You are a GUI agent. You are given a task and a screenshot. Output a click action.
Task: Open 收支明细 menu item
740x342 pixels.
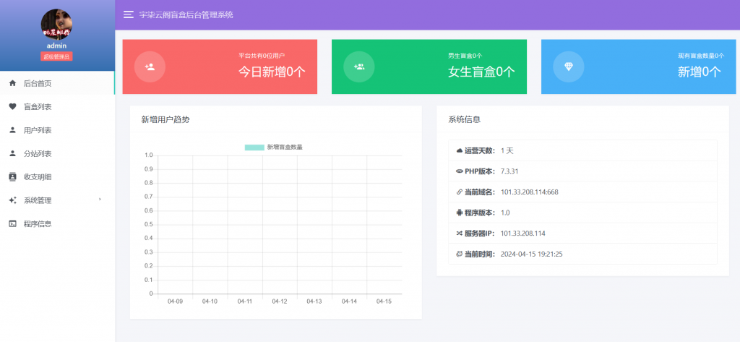click(57, 176)
